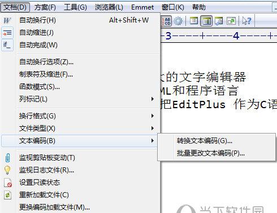Click ruler column marker 4
Image resolution: width=277 pixels, height=213 pixels.
[x=236, y=35]
